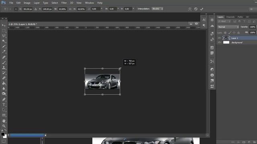This screenshot has height=144, width=257.
Task: Switch to the Paths tab
Action: (x=240, y=17)
